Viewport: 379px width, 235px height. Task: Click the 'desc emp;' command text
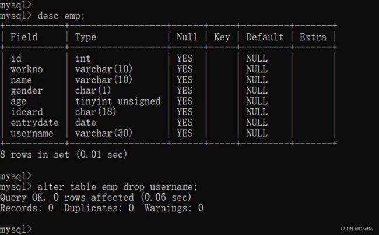[x=61, y=16]
